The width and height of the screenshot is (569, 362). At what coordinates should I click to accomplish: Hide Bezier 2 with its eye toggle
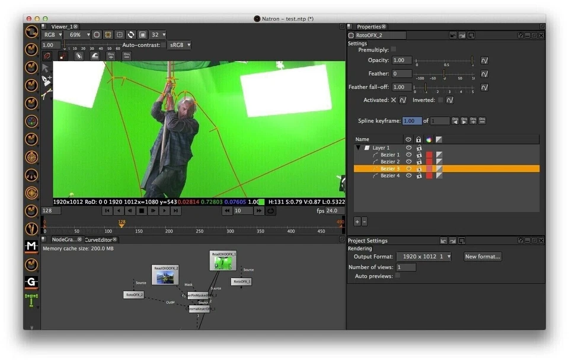409,161
